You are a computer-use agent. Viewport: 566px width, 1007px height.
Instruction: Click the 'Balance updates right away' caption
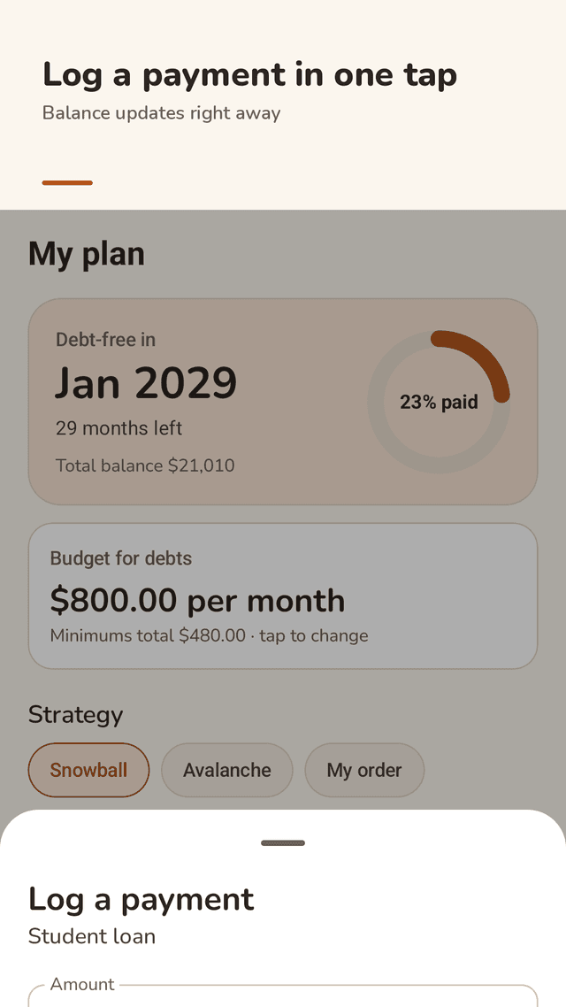click(x=162, y=113)
